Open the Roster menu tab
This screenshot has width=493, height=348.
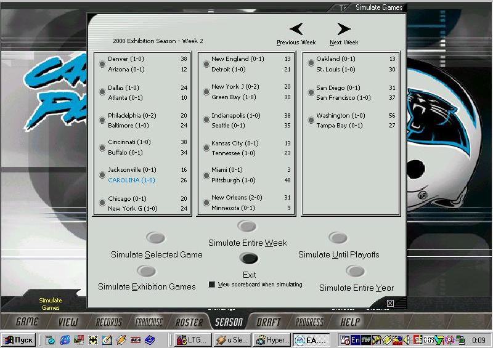pyautogui.click(x=189, y=322)
